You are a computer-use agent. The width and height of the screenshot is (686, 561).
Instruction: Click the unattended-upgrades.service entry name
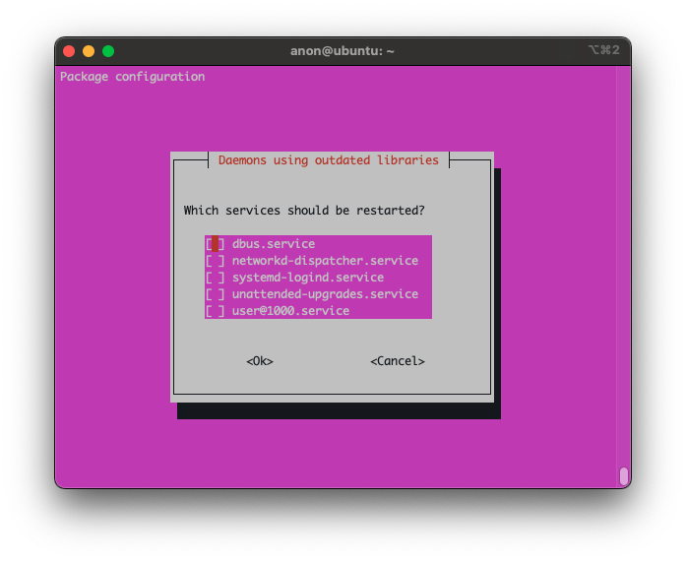(x=325, y=294)
